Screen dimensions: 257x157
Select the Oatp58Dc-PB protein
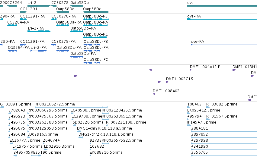[x=96, y=42]
